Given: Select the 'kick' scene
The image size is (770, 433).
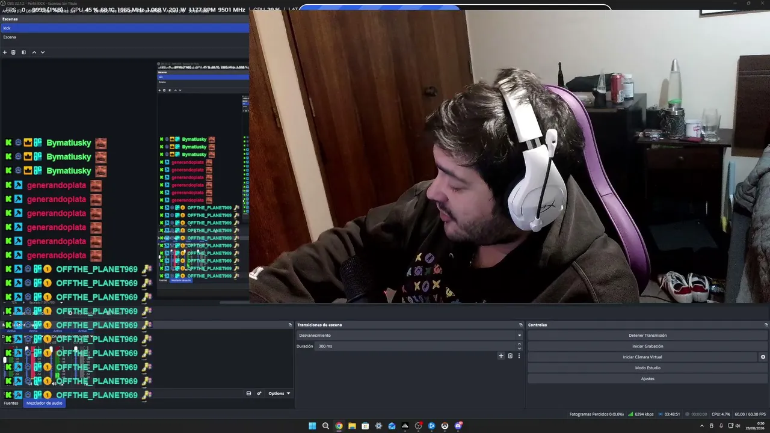Looking at the screenshot, I should [x=125, y=28].
